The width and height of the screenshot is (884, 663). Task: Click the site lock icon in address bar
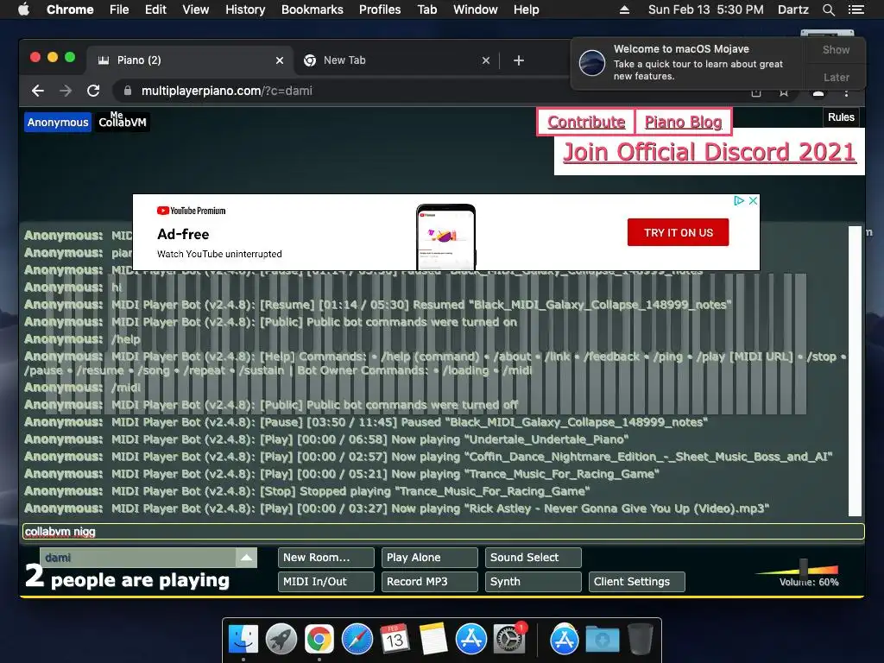(x=128, y=91)
